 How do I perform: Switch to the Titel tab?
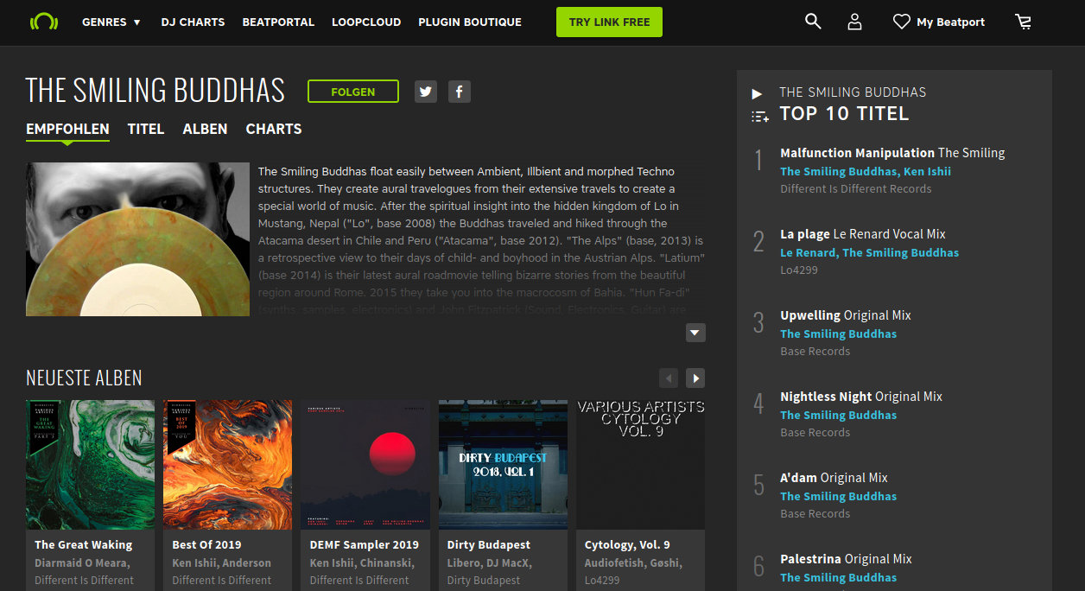pos(146,129)
